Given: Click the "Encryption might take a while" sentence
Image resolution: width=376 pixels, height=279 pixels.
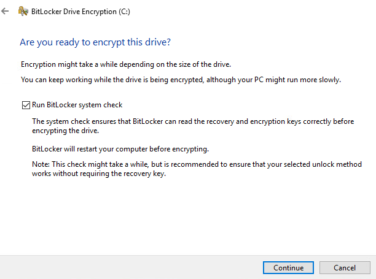Looking at the screenshot, I should [x=126, y=64].
